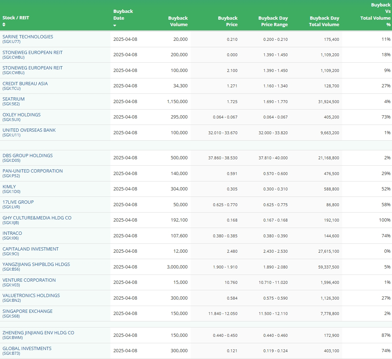The image size is (392, 359).
Task: Click Seatrium buyback volume 1,150,000
Action: (177, 102)
